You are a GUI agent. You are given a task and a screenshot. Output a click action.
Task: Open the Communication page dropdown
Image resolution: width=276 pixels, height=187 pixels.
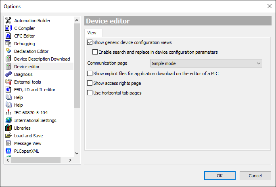pyautogui.click(x=206, y=63)
